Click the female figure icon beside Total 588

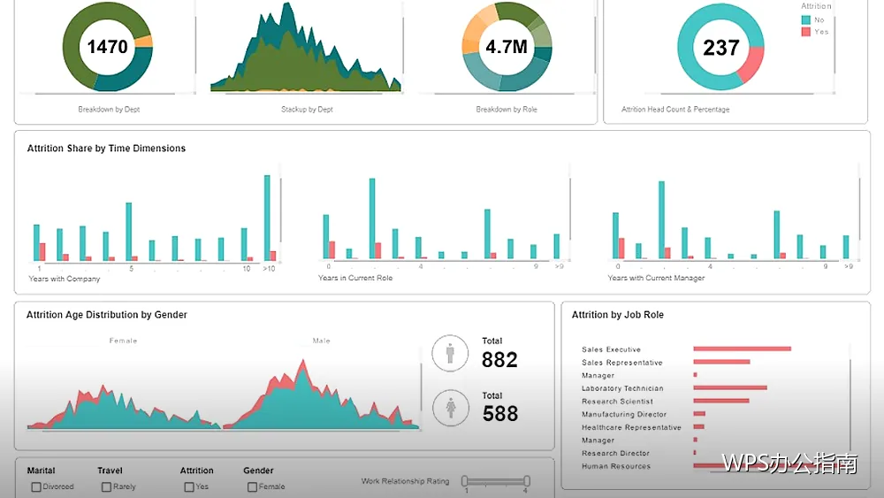click(x=451, y=407)
